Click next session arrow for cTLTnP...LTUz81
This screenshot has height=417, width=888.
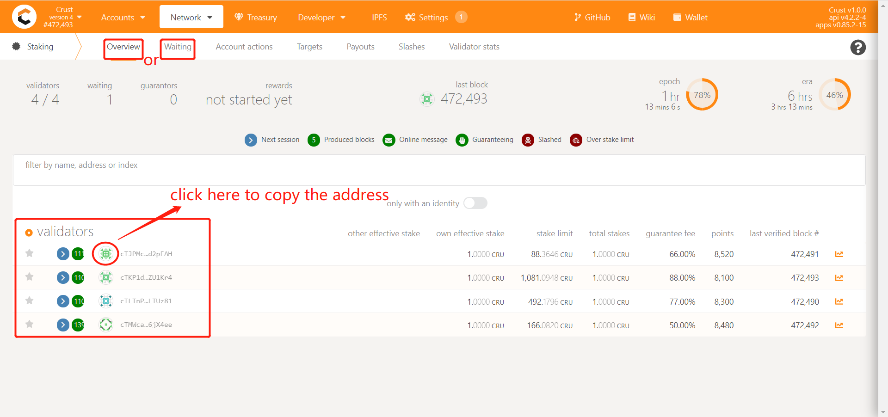click(63, 301)
